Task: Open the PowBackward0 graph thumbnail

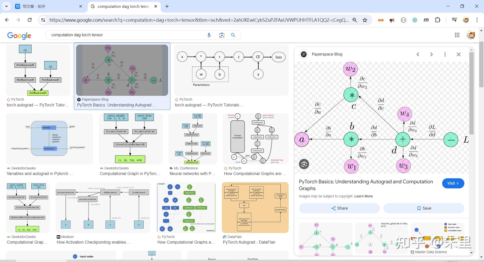Action: coord(38,70)
